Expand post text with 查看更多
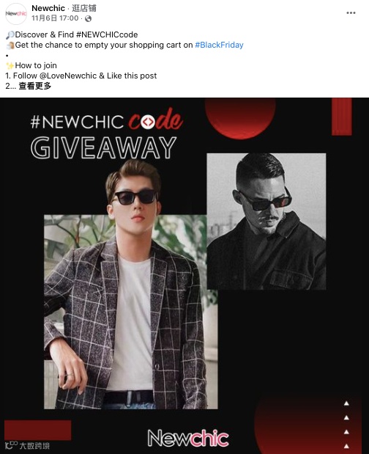 point(35,86)
